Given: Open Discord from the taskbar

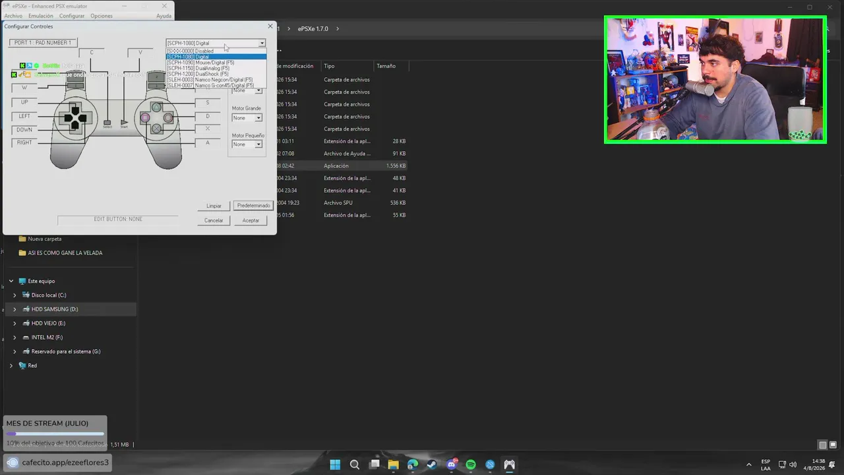Looking at the screenshot, I should [452, 464].
